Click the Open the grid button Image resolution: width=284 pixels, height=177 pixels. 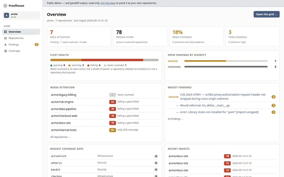click(x=266, y=14)
